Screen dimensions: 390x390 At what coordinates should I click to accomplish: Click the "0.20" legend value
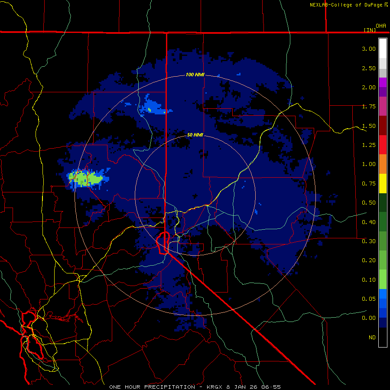point(369,260)
